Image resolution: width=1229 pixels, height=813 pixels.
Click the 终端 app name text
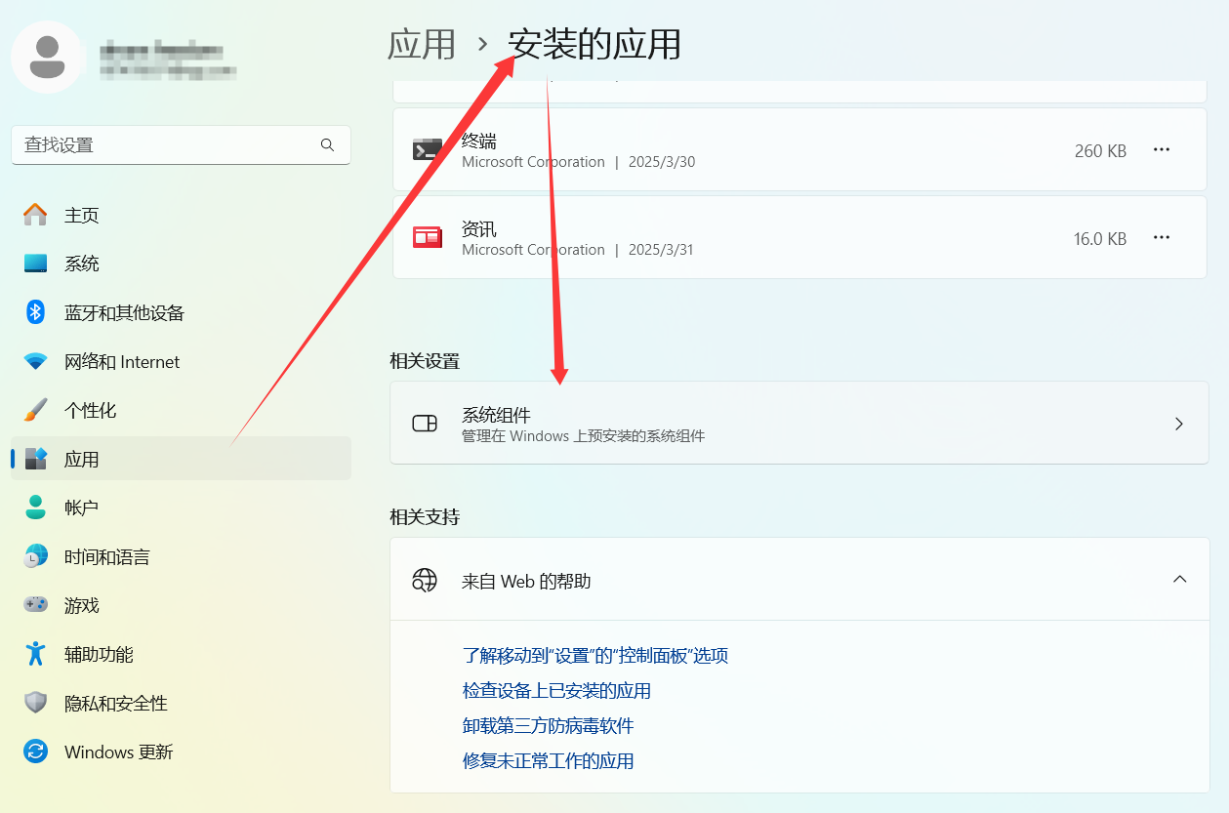click(x=479, y=142)
